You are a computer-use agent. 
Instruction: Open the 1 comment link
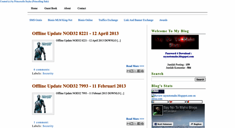(x=41, y=122)
